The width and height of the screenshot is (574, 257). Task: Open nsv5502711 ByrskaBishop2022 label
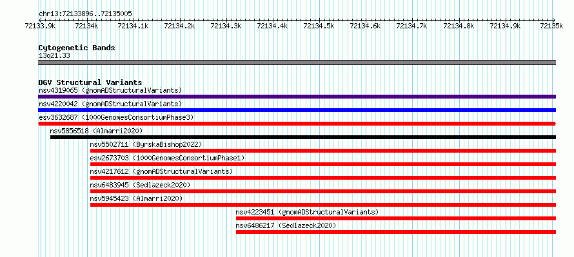coord(146,144)
